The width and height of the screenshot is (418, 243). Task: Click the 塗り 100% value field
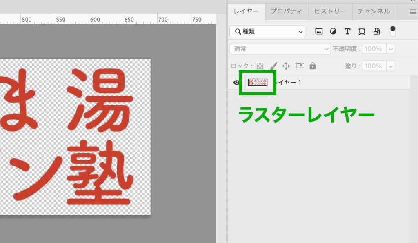point(374,66)
